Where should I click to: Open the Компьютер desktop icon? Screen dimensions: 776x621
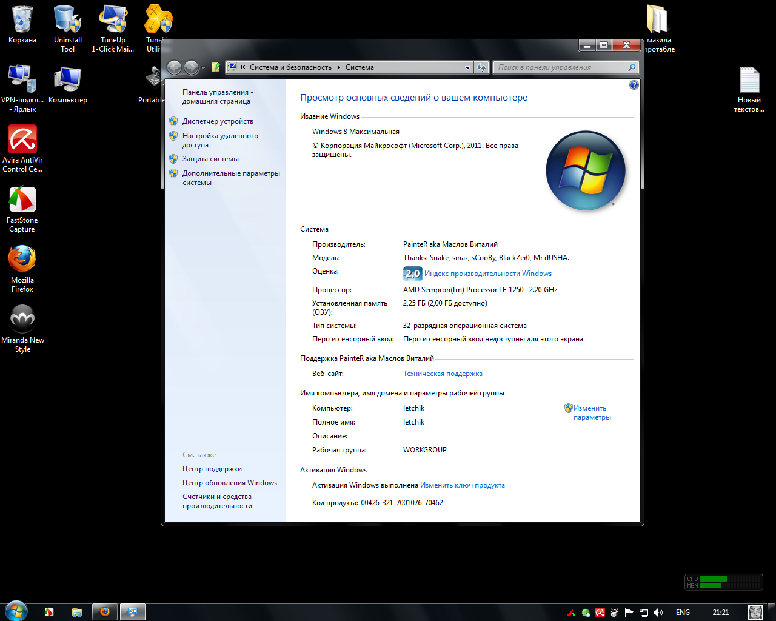68,84
